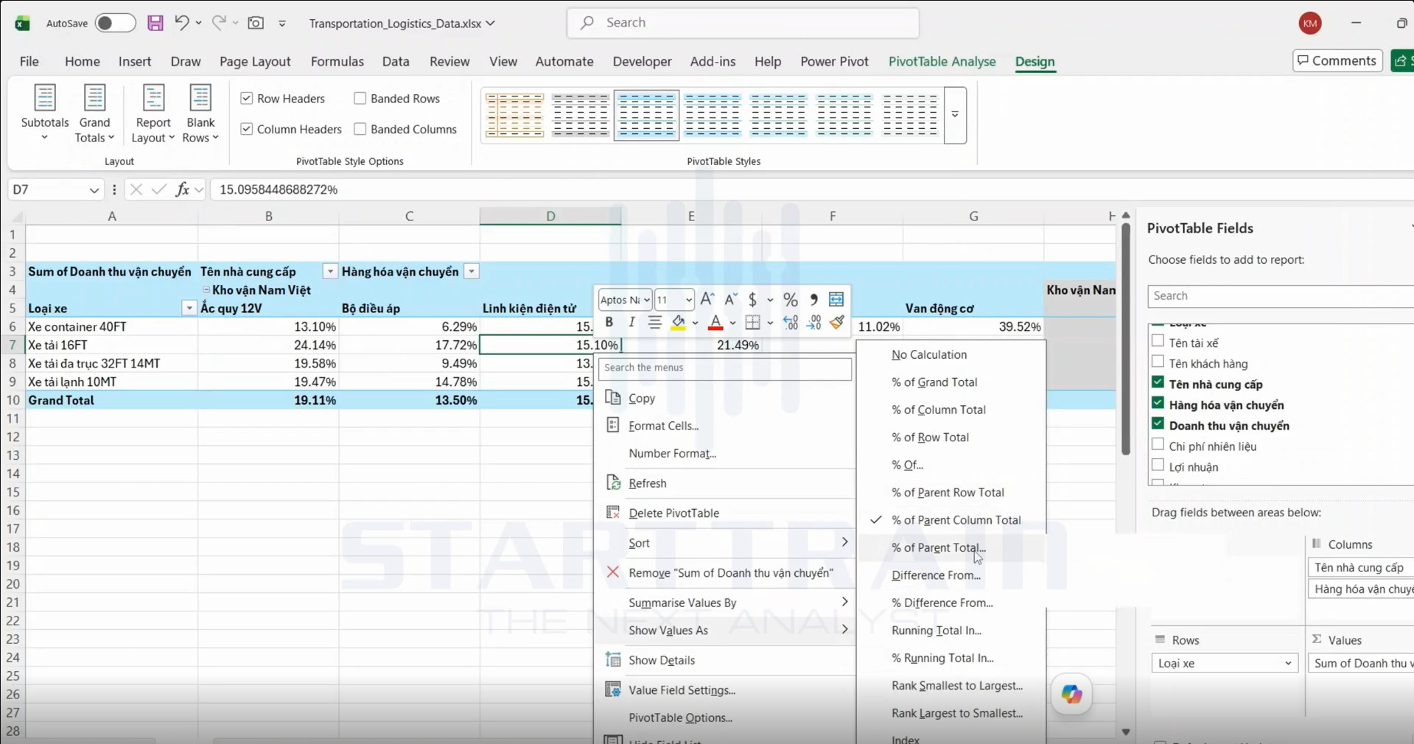Open the Blank Rows icon

click(200, 113)
